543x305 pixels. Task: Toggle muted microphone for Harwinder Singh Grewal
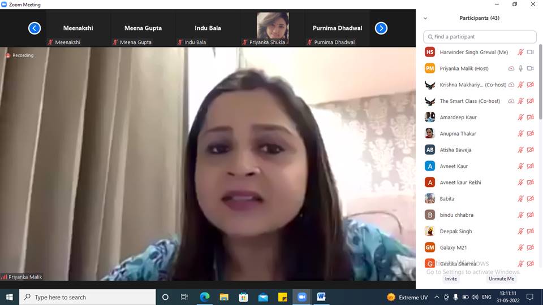point(520,52)
